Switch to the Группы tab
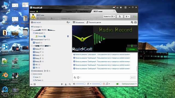175x98 pixels. pos(69,11)
